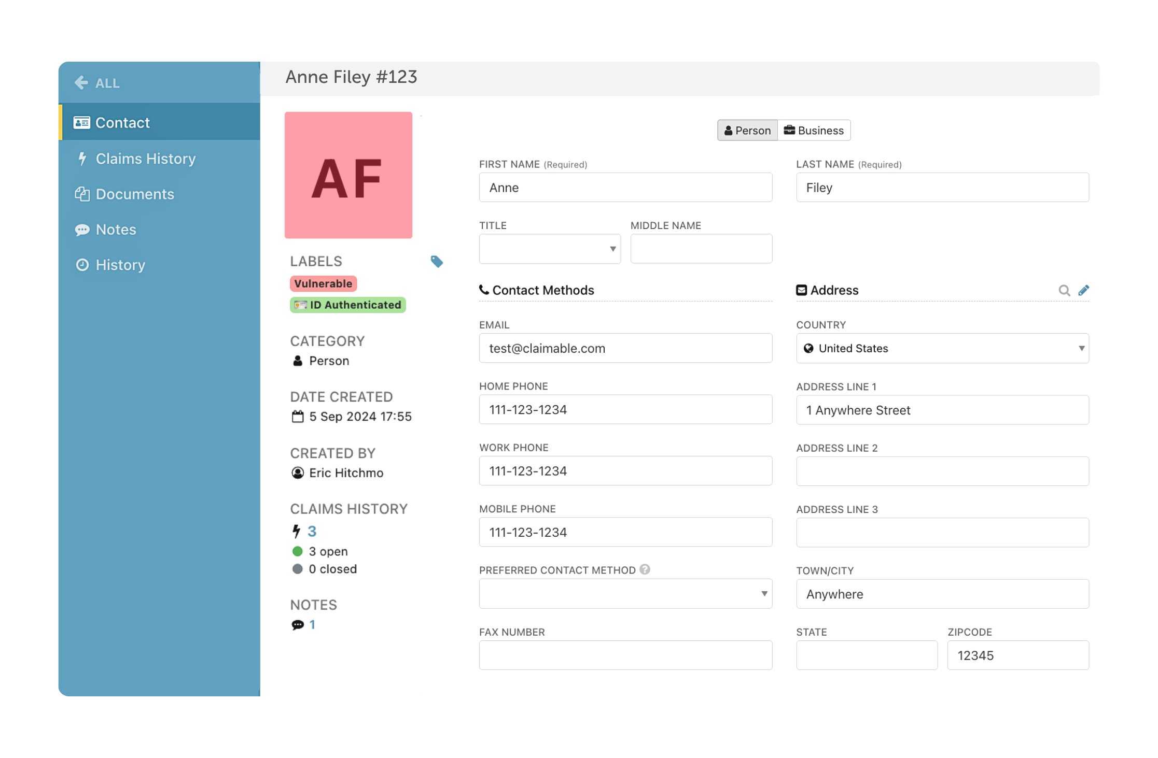
Task: Click the State input field
Action: tap(867, 655)
